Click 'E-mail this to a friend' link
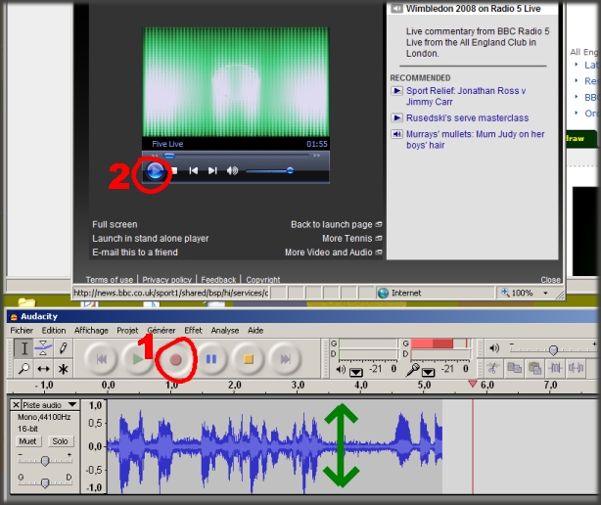 coord(135,252)
